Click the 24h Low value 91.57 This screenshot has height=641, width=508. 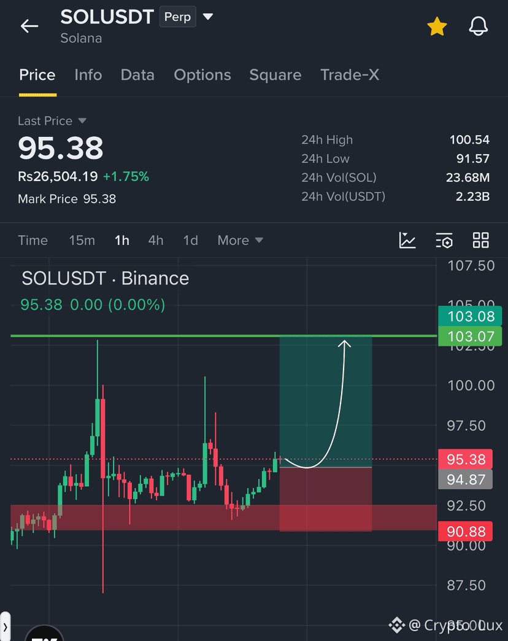click(x=472, y=158)
